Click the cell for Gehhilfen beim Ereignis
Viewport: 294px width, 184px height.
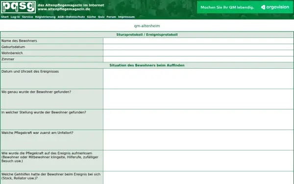(x=198, y=178)
